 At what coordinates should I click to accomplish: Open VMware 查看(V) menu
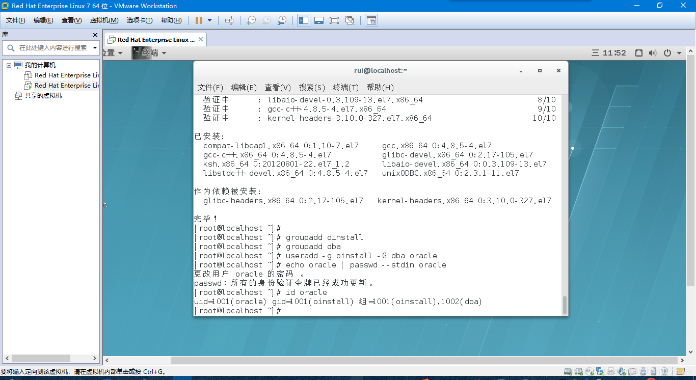pyautogui.click(x=71, y=20)
